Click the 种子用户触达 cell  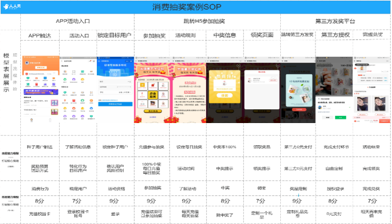click(x=39, y=147)
